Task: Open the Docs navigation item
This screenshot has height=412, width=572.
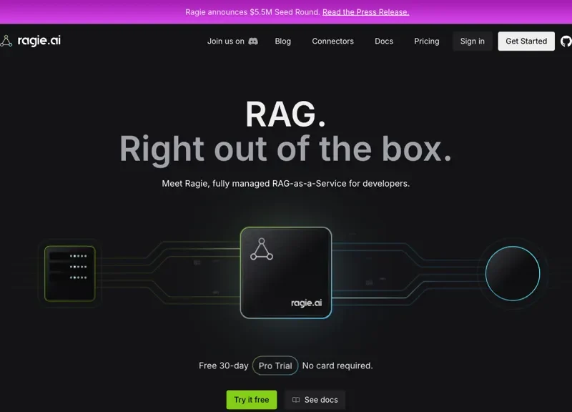Action: pyautogui.click(x=384, y=41)
